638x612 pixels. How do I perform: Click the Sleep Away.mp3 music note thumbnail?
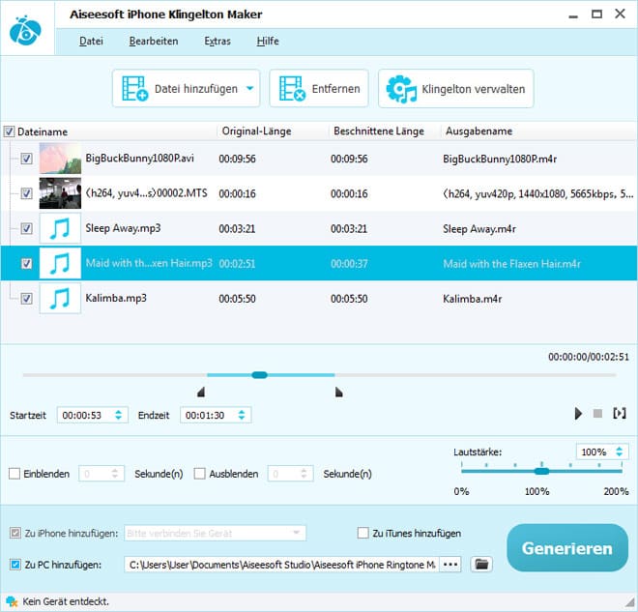point(59,229)
